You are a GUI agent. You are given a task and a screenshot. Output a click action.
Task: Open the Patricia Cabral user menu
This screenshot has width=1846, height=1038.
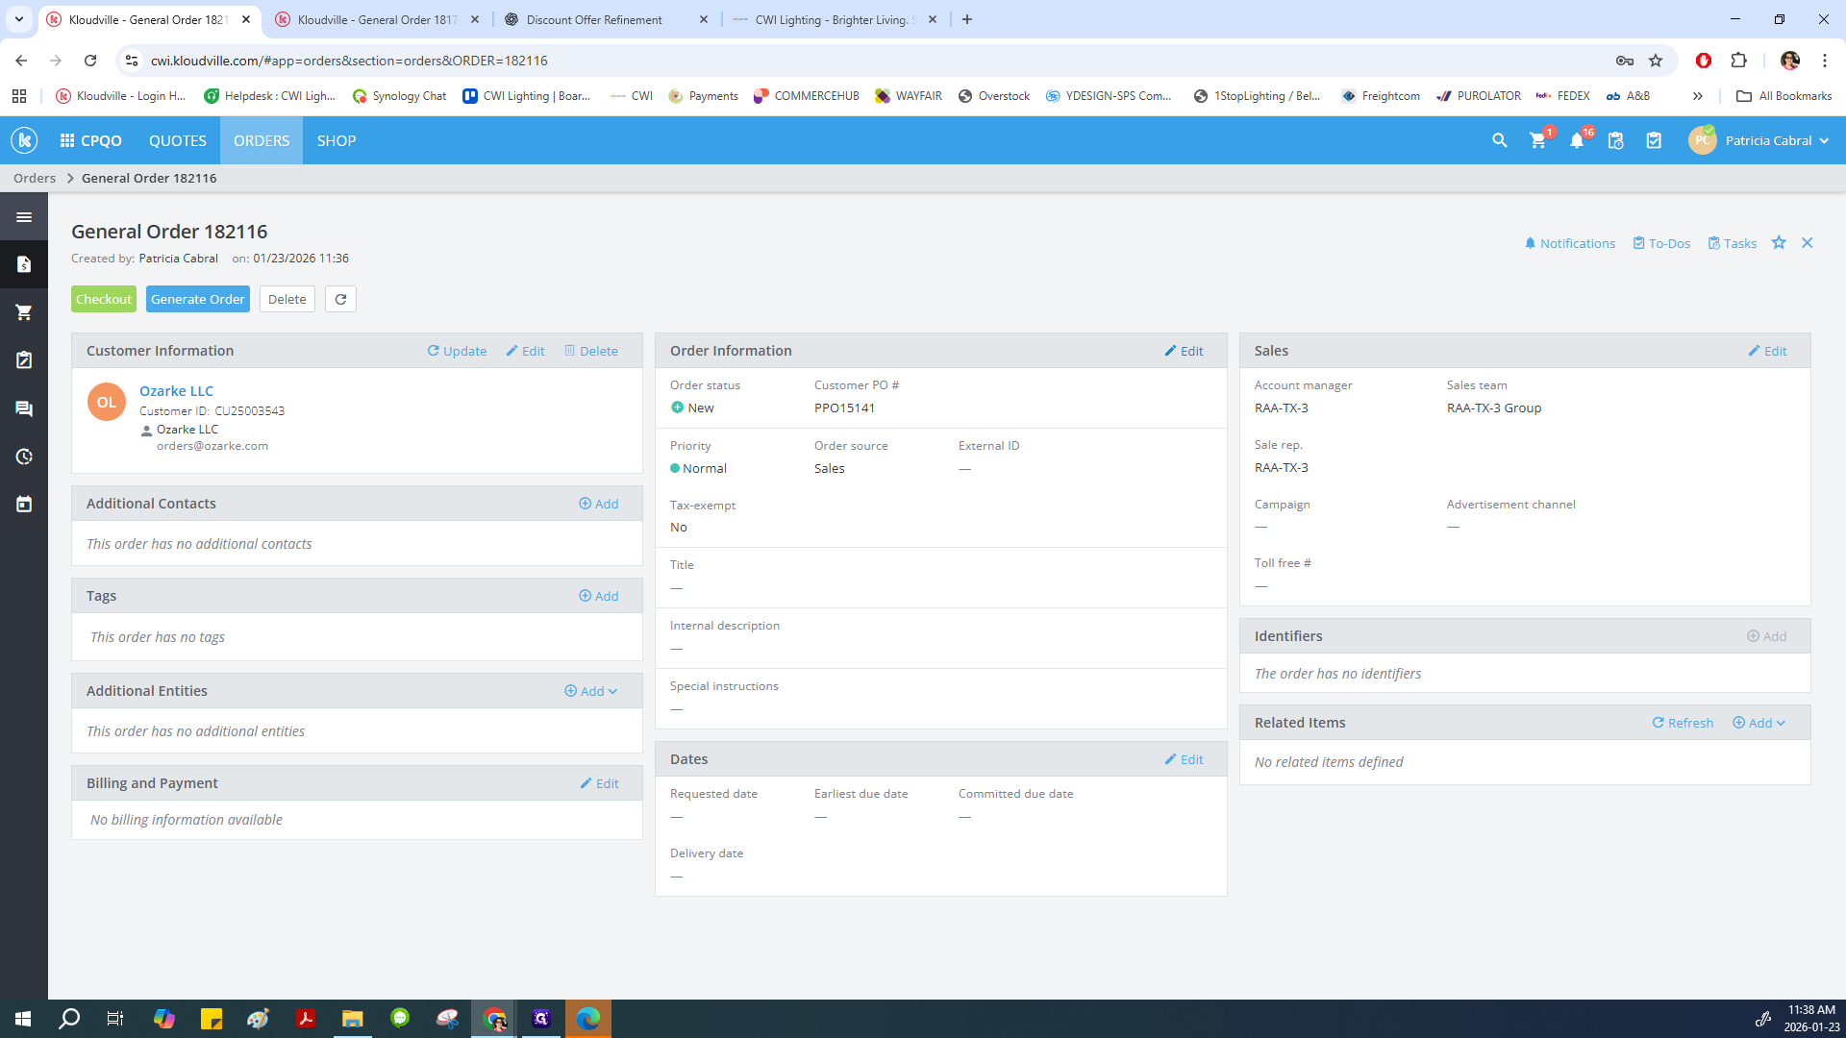[1767, 140]
